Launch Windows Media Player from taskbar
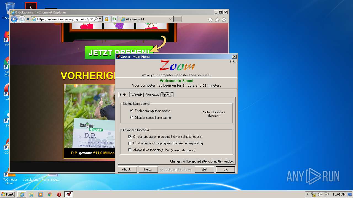 pos(41,194)
